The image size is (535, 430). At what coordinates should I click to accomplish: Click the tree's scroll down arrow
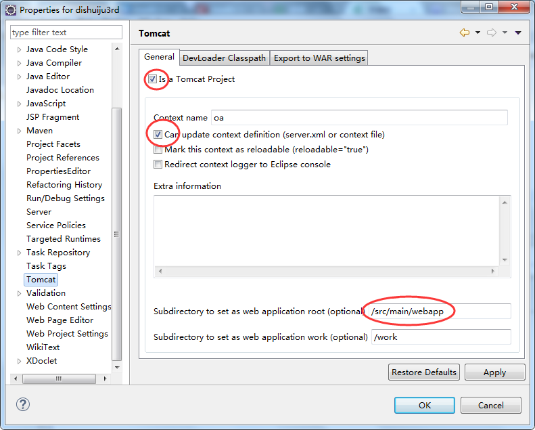click(x=117, y=368)
